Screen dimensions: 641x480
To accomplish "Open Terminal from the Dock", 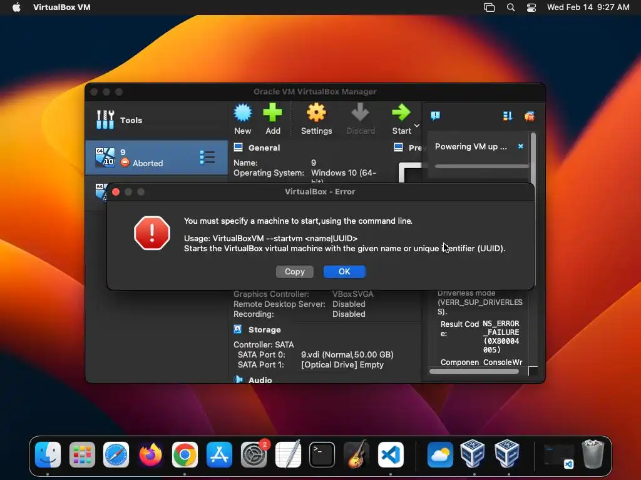I will pyautogui.click(x=322, y=454).
